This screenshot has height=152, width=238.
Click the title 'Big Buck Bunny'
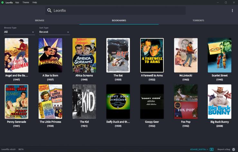[219, 122]
